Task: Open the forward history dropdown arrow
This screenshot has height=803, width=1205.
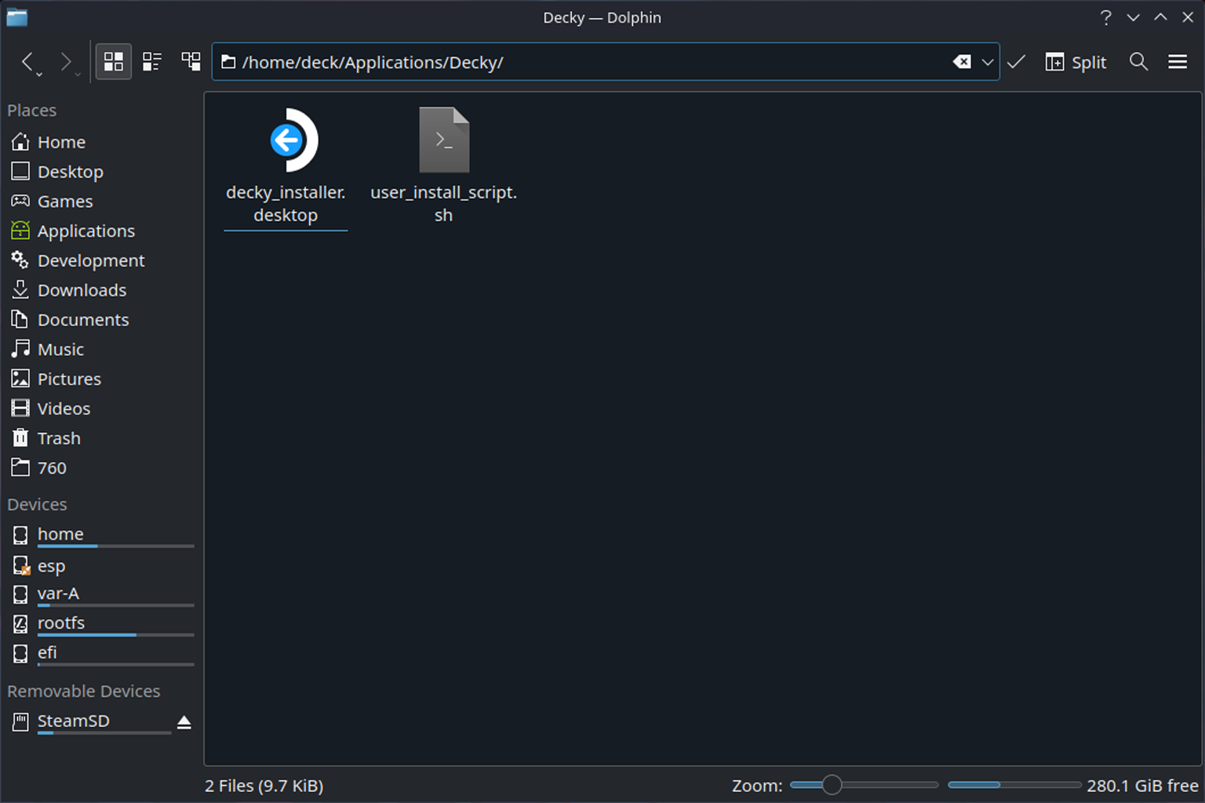Action: [x=78, y=72]
